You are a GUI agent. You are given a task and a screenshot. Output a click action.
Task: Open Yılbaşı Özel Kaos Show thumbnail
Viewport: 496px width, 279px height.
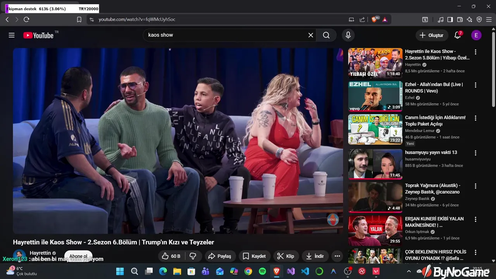(375, 63)
